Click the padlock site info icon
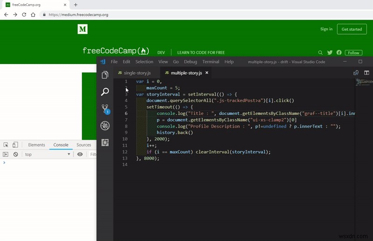Viewport: 373px width, 241px height. pyautogui.click(x=44, y=14)
